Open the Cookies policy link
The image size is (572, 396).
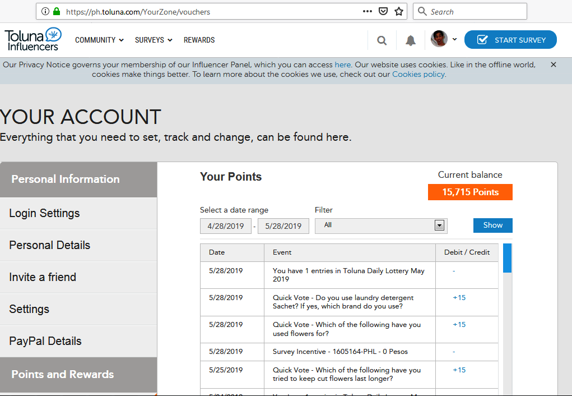pyautogui.click(x=418, y=74)
